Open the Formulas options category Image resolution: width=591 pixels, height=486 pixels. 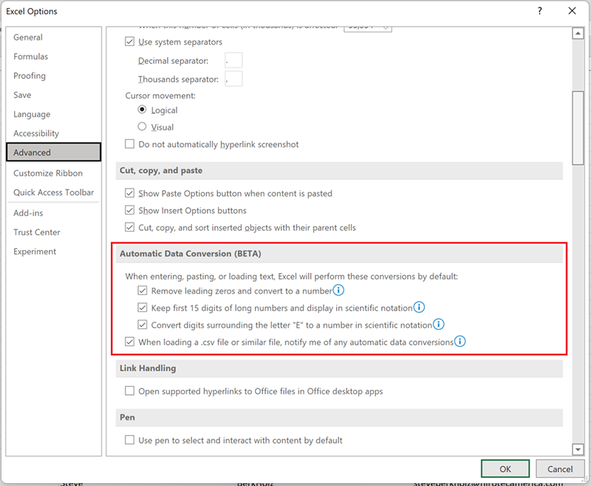[30, 57]
